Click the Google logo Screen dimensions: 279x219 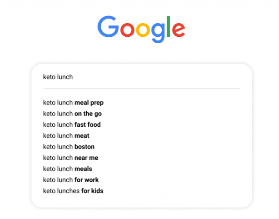(x=141, y=30)
